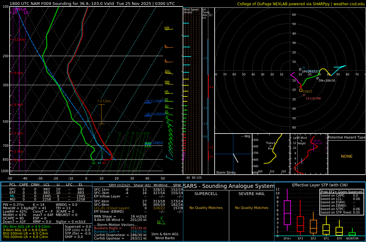Click the 'BRN Shear = 16 m2/s2' line

(120, 216)
